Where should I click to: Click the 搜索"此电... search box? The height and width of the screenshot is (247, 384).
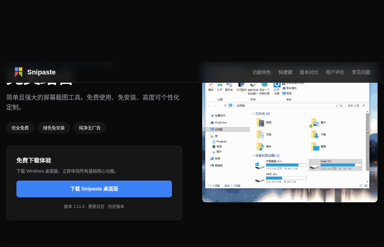click(x=356, y=106)
